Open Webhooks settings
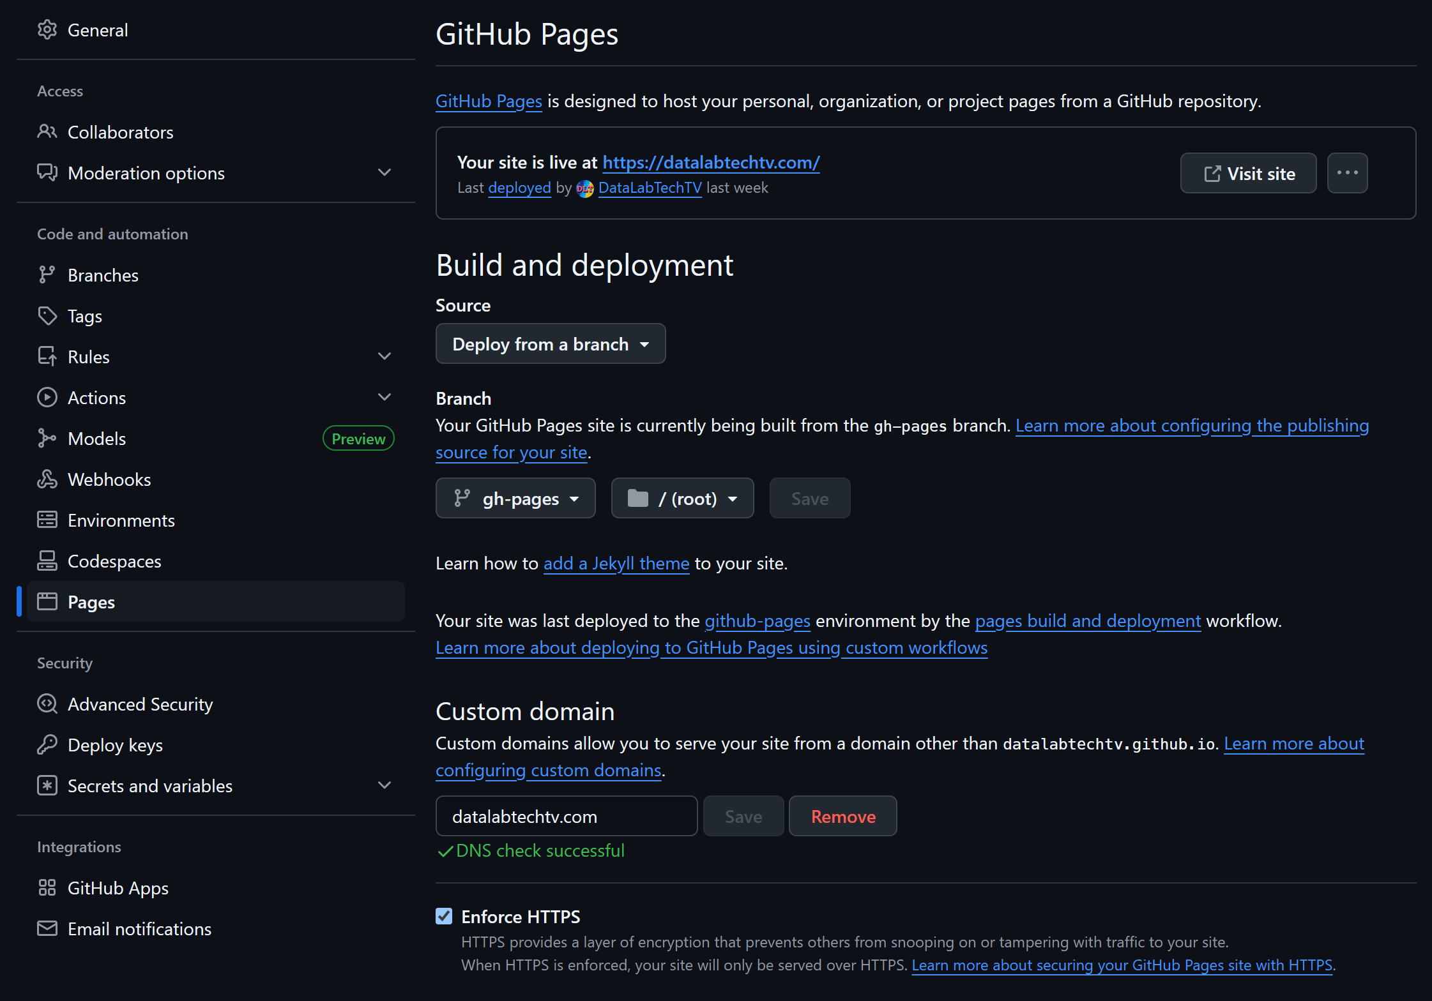1432x1001 pixels. (x=216, y=479)
